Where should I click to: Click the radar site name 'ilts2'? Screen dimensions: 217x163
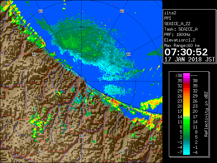click(170, 13)
